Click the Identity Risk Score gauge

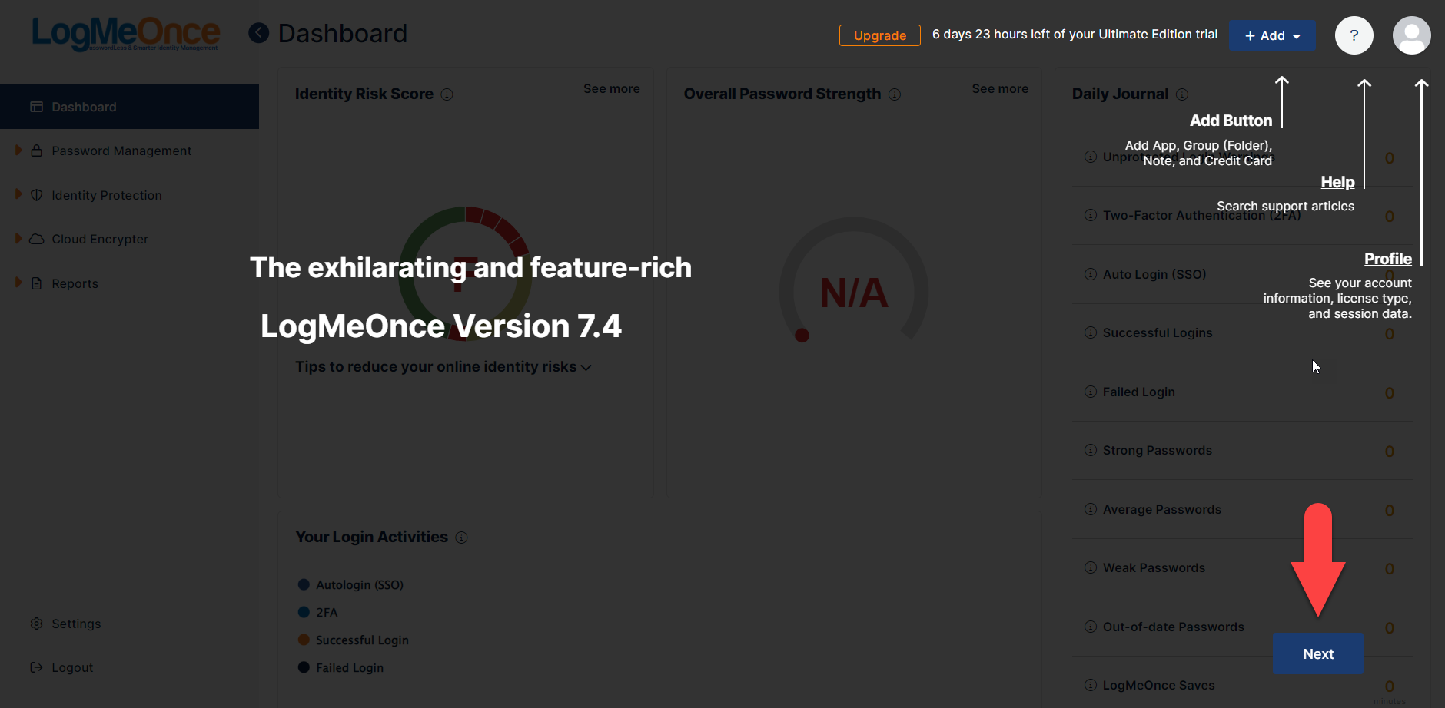pos(465,273)
